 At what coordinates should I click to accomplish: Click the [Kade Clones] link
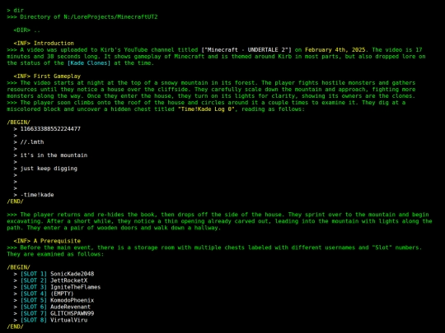(89, 62)
